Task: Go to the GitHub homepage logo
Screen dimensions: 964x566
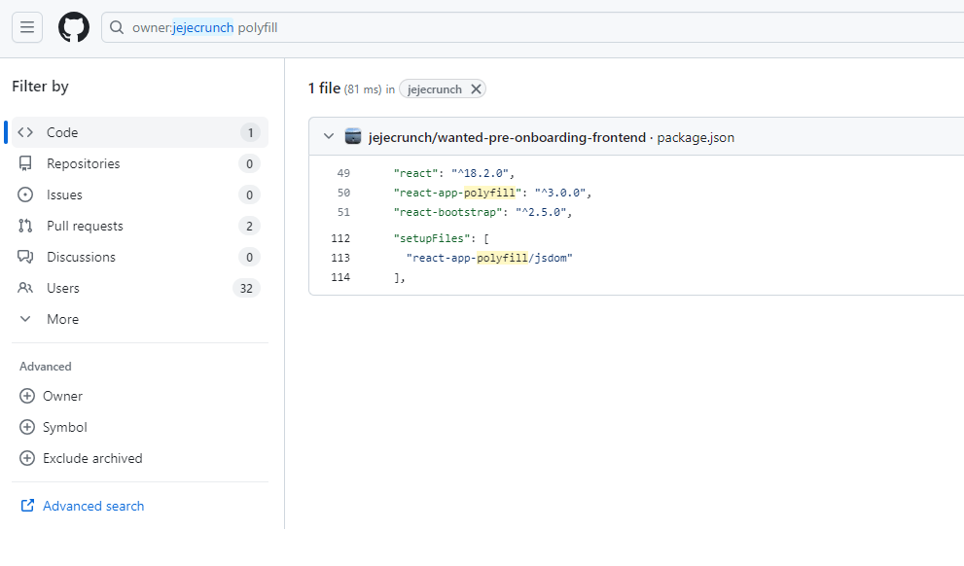Action: [x=74, y=27]
